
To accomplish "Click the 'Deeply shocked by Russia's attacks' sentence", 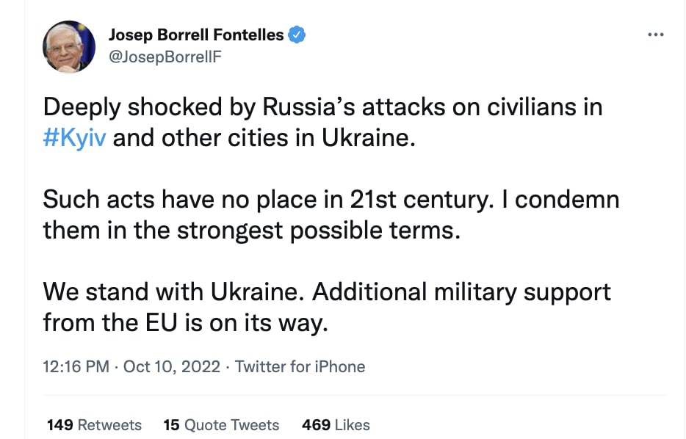I will coord(322,107).
